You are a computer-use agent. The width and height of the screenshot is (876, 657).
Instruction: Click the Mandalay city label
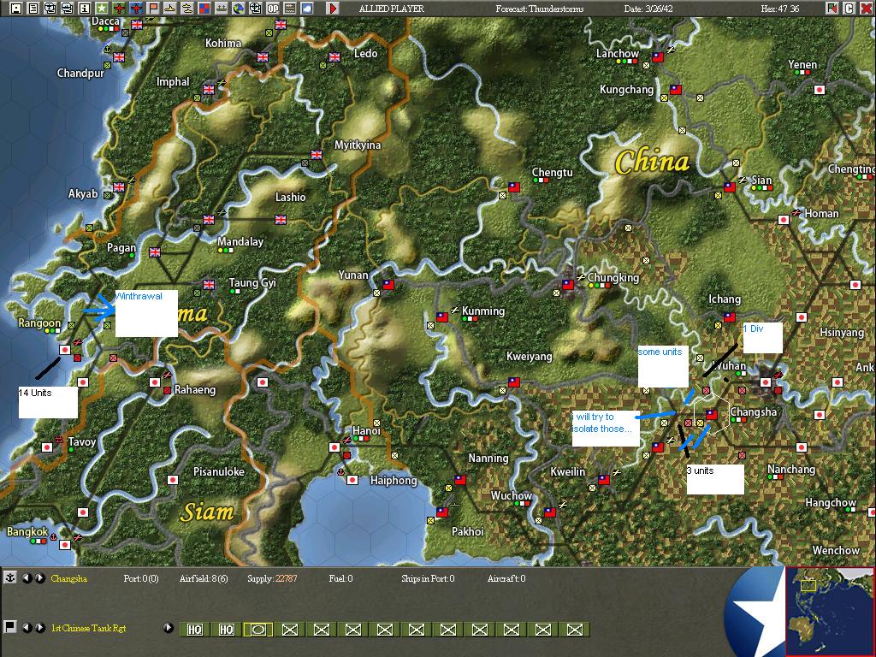(x=240, y=241)
